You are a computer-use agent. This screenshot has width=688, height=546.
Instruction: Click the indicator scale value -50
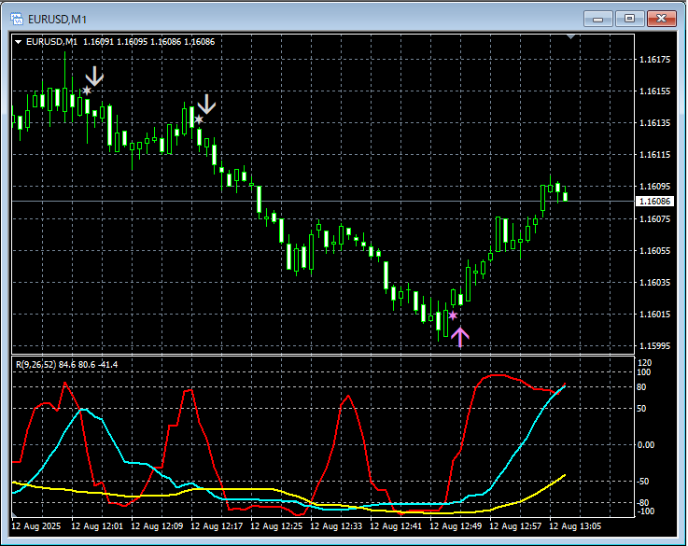pos(641,482)
